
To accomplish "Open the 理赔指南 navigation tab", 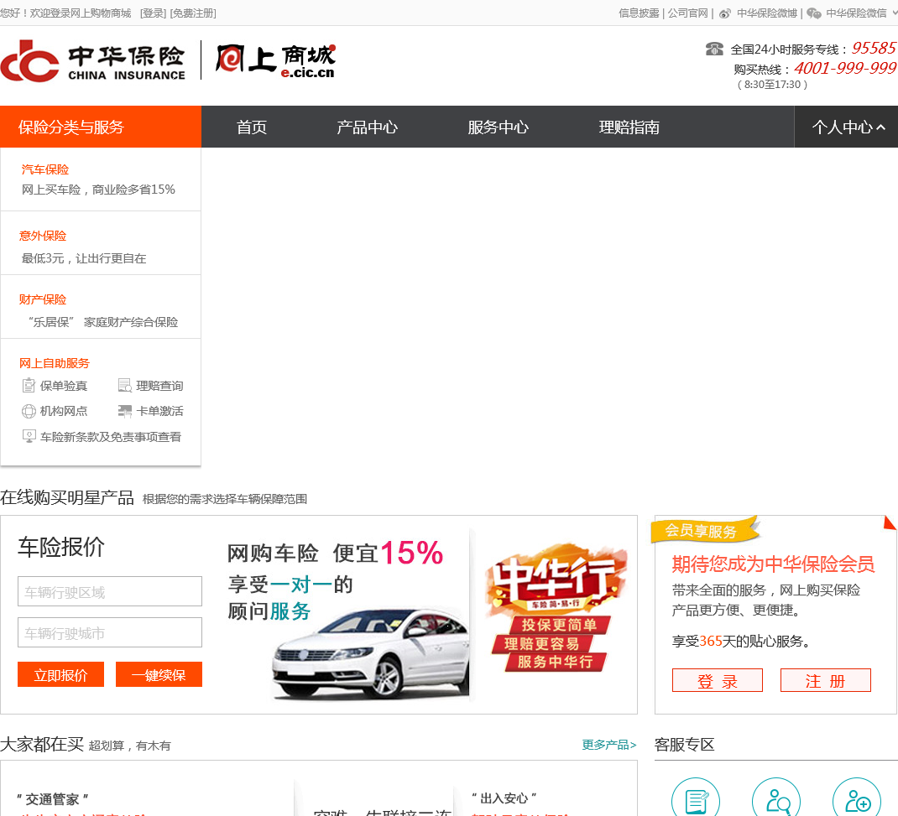I will click(629, 127).
